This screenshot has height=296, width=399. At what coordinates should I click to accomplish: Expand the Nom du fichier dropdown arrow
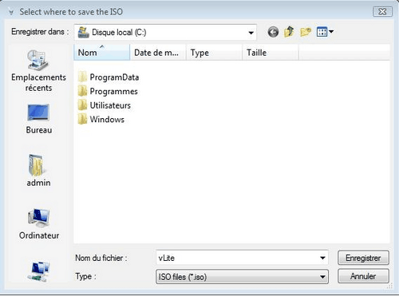click(322, 258)
